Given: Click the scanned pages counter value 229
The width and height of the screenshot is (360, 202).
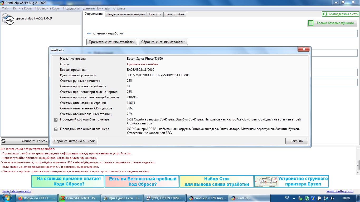Looking at the screenshot, I should click(129, 114).
